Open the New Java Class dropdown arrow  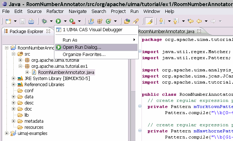pyautogui.click(x=115, y=21)
